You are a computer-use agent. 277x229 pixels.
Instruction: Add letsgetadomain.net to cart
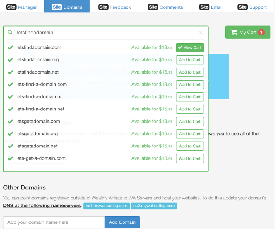190,146
